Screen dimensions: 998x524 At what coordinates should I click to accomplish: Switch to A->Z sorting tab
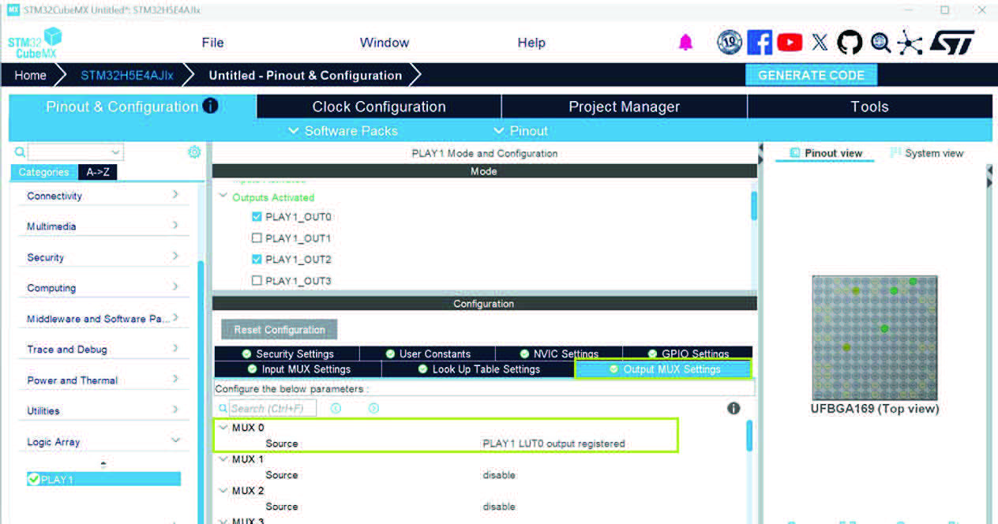click(98, 172)
